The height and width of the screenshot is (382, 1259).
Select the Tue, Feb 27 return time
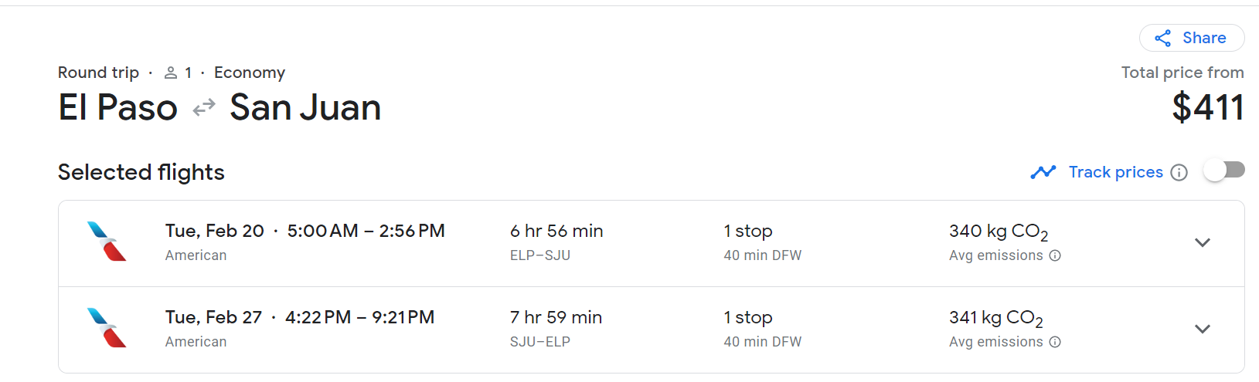(x=359, y=317)
